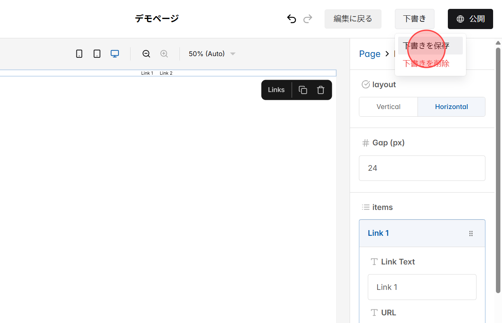This screenshot has height=323, width=502.
Task: Switch to the tablet preview view
Action: pos(97,53)
